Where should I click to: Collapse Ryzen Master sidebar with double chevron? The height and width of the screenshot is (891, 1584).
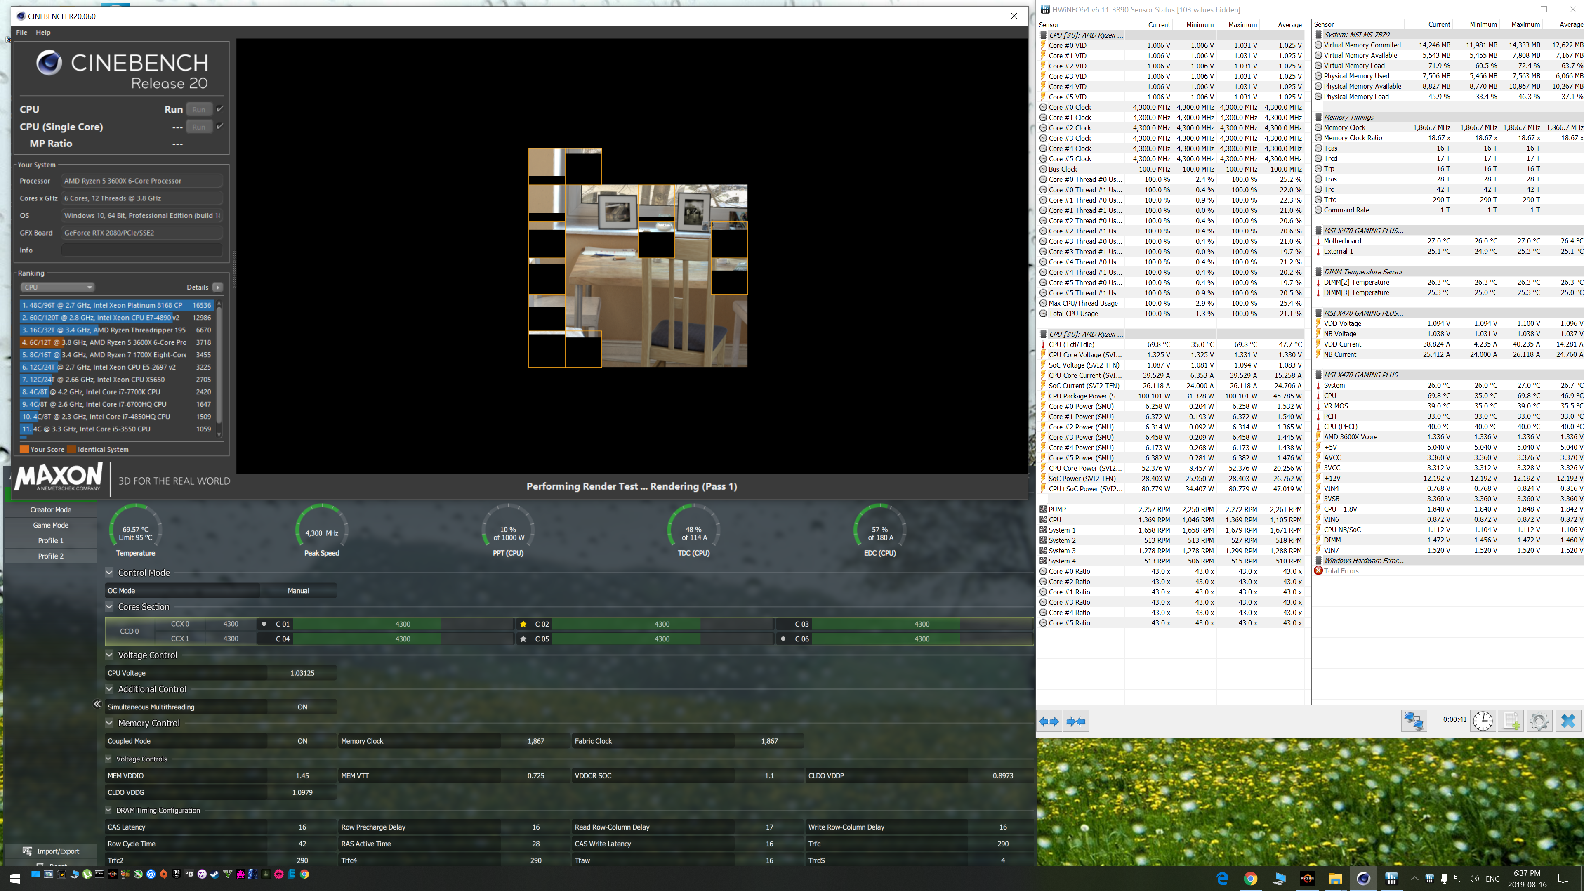coord(97,704)
